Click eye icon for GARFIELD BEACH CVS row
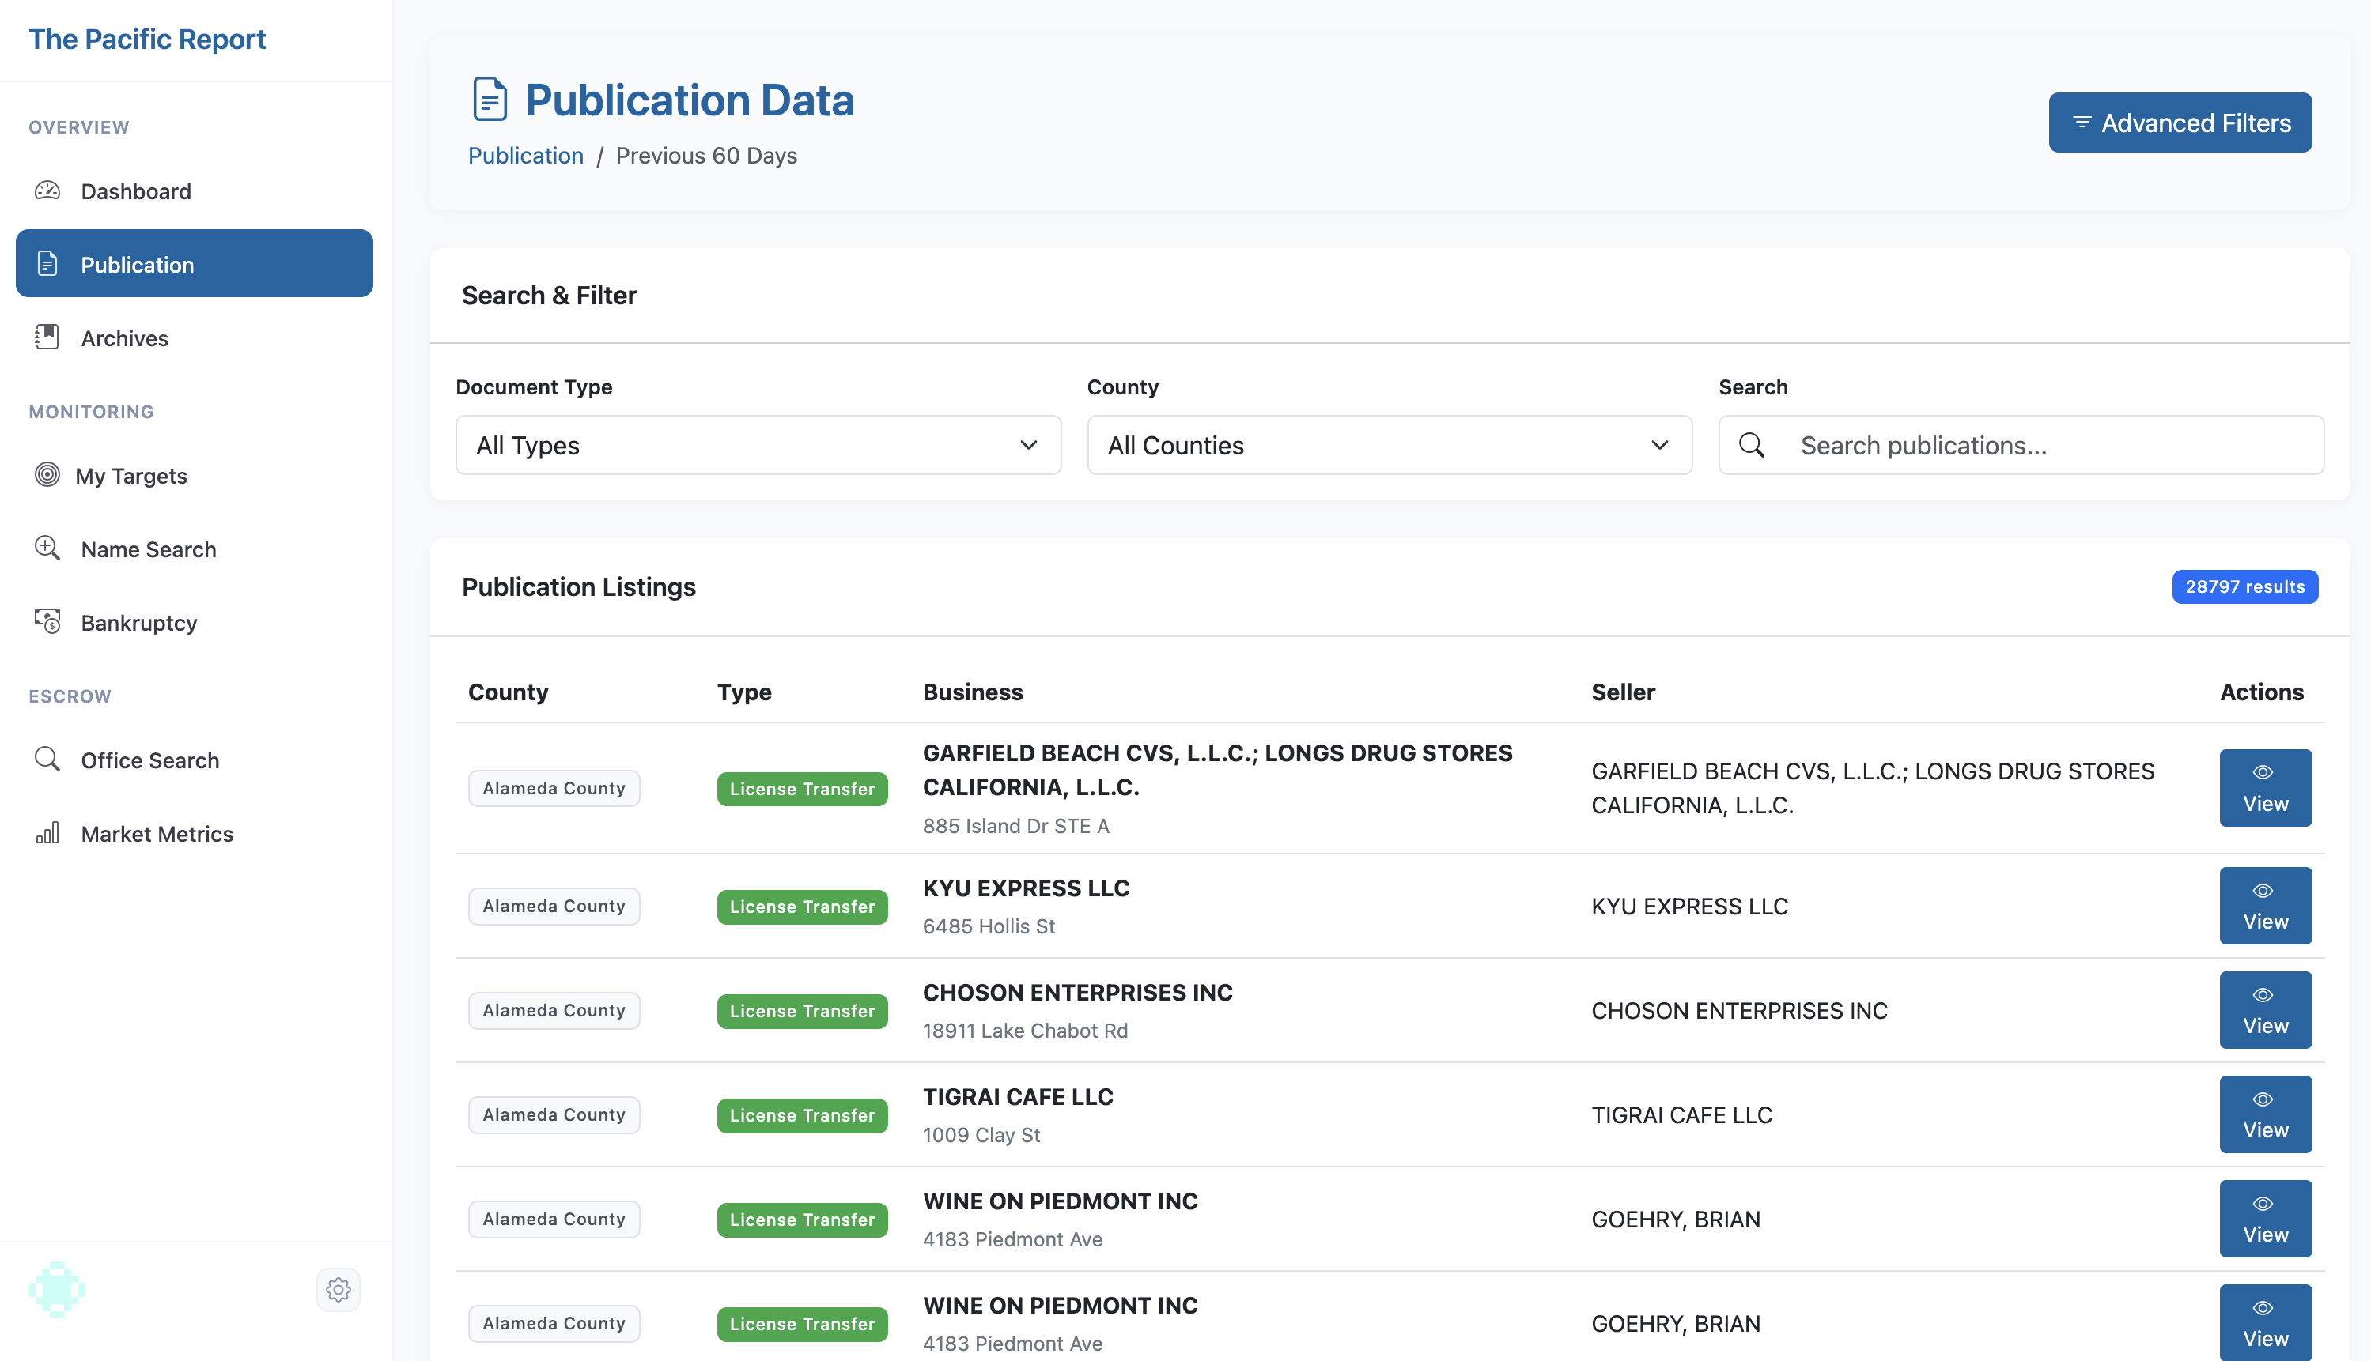 [x=2263, y=772]
